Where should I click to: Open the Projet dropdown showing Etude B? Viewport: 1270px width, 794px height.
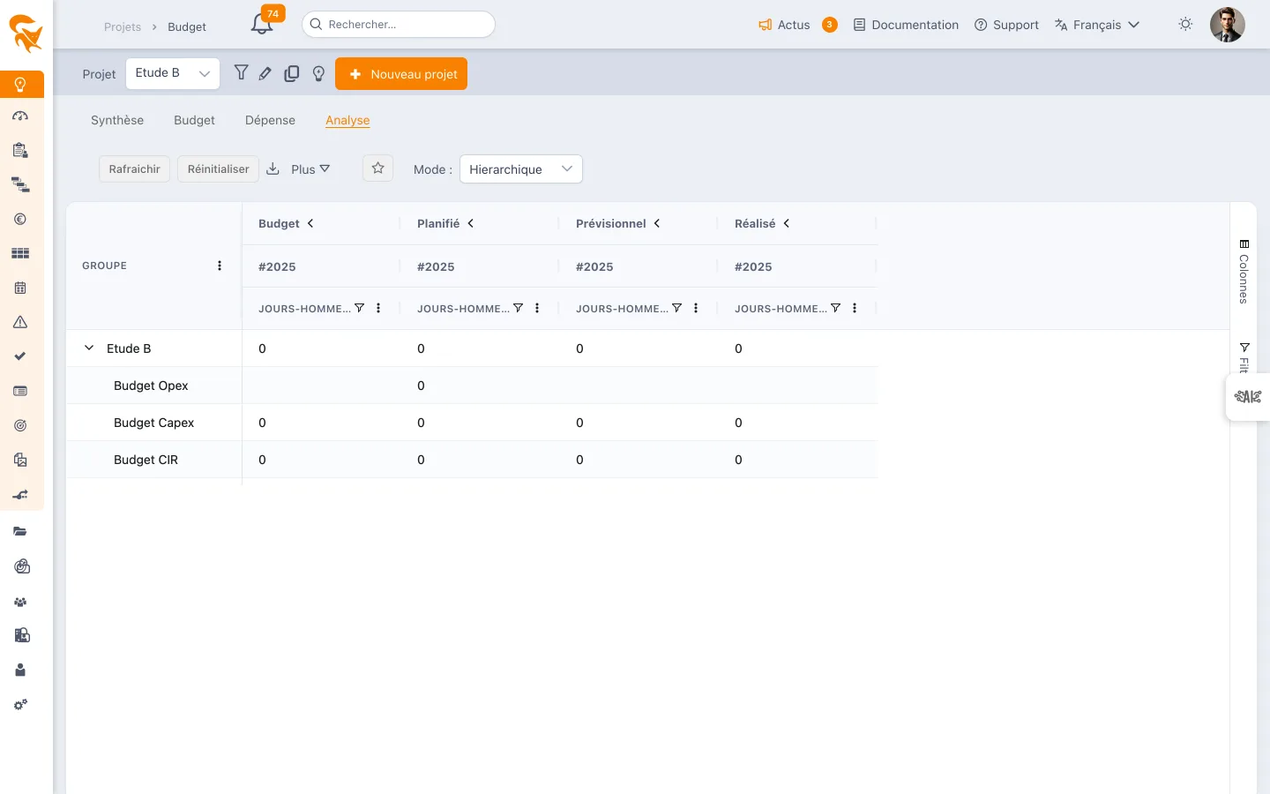point(173,73)
